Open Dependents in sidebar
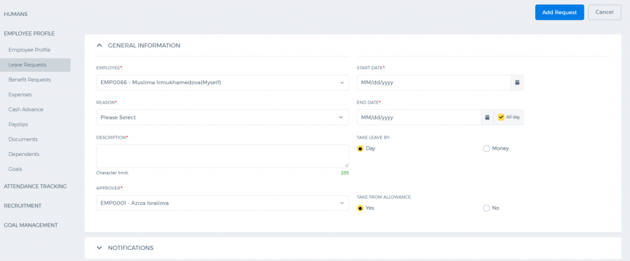This screenshot has height=261, width=630. point(24,154)
